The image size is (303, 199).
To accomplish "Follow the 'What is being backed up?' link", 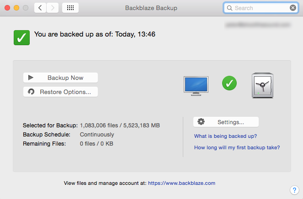I will [225, 136].
